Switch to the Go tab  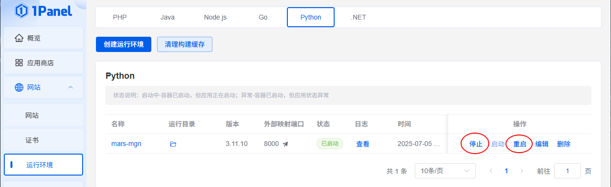263,17
